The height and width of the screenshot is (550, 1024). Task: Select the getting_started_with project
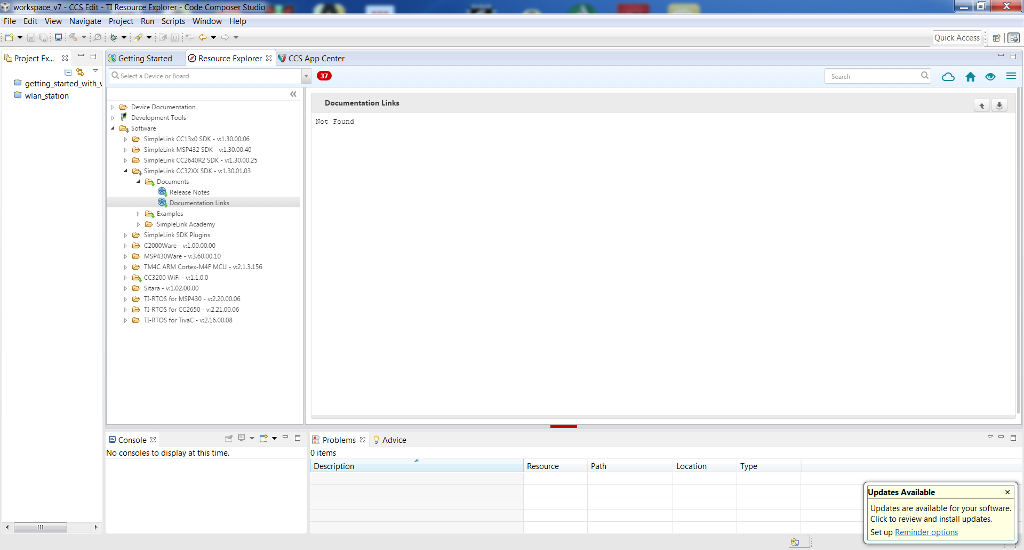tap(63, 84)
